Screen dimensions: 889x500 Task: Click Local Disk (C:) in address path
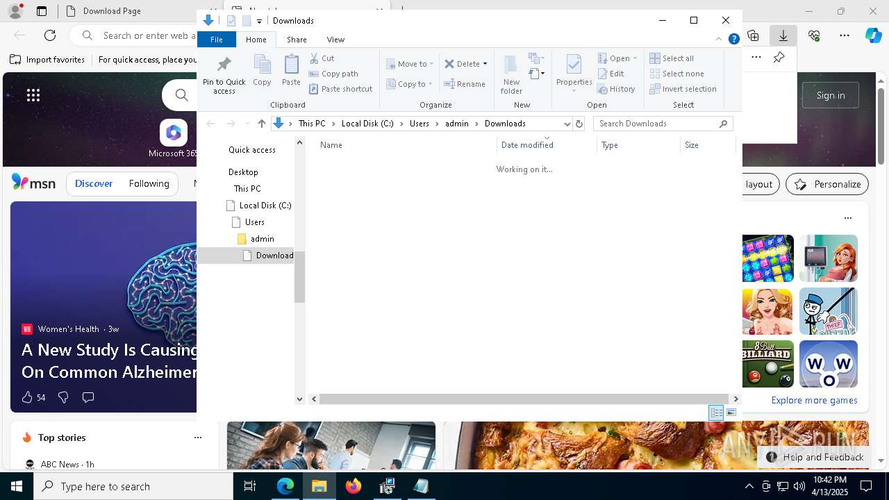[x=367, y=124]
